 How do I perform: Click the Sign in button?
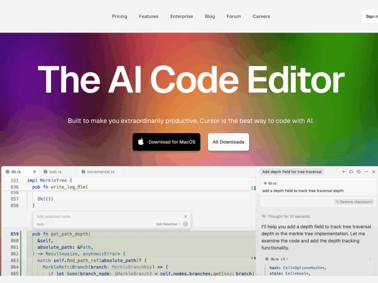click(370, 17)
